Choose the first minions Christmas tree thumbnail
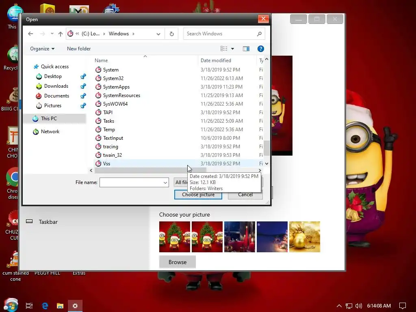416x312 pixels. (175, 237)
